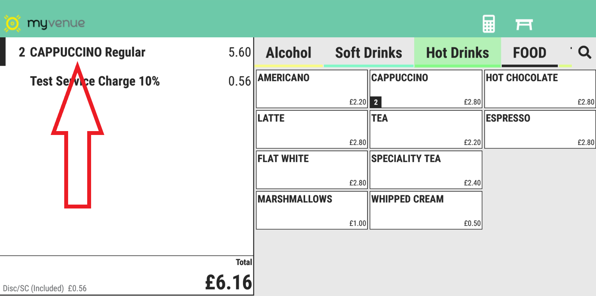Viewport: 596px width, 296px height.
Task: Add an AMERICANO to the order
Action: click(x=312, y=89)
